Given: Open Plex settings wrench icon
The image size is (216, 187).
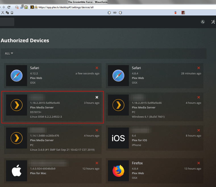Looking at the screenshot, I should pos(213,22).
